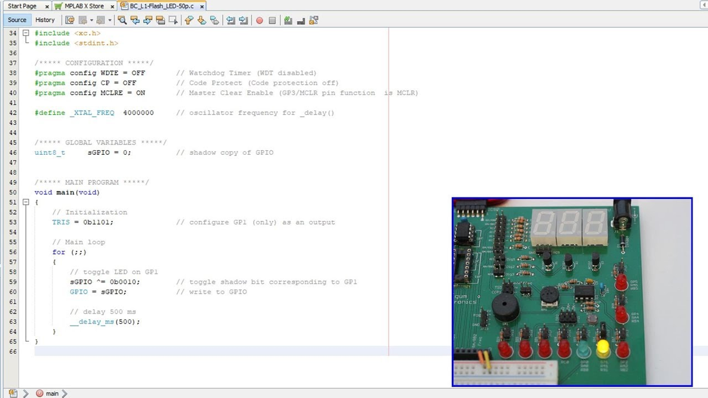Click the Find Selection magnifier icon

pos(122,20)
